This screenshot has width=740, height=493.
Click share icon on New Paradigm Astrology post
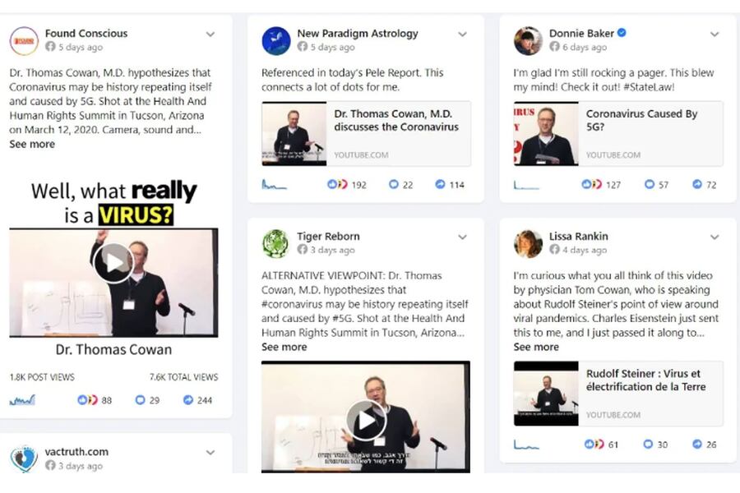pyautogui.click(x=440, y=184)
